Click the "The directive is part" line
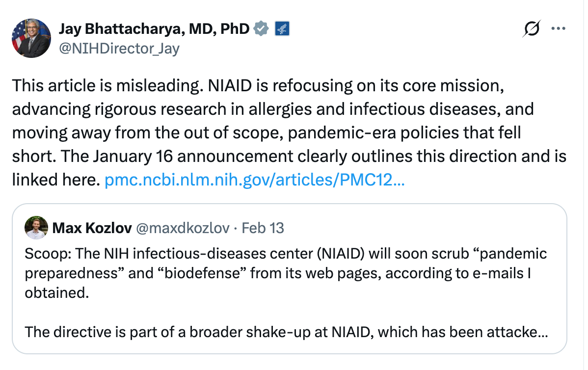Image resolution: width=588 pixels, height=370 pixels. [x=286, y=332]
